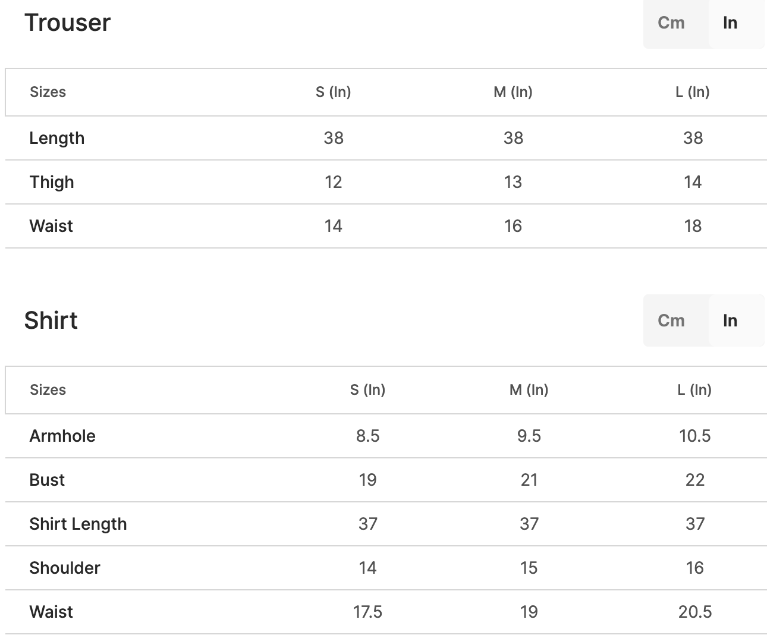Click the Shirt S (In) column header
This screenshot has height=635, width=767.
point(367,390)
